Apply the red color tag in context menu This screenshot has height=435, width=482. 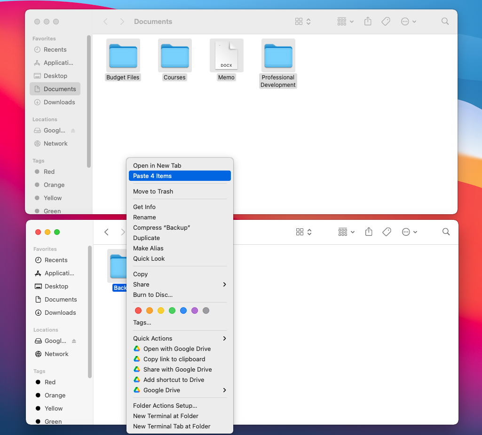[138, 311]
